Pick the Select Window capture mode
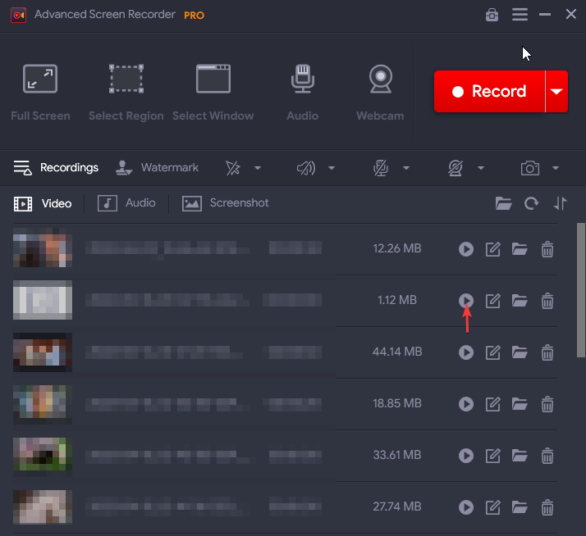The image size is (586, 536). pyautogui.click(x=213, y=92)
